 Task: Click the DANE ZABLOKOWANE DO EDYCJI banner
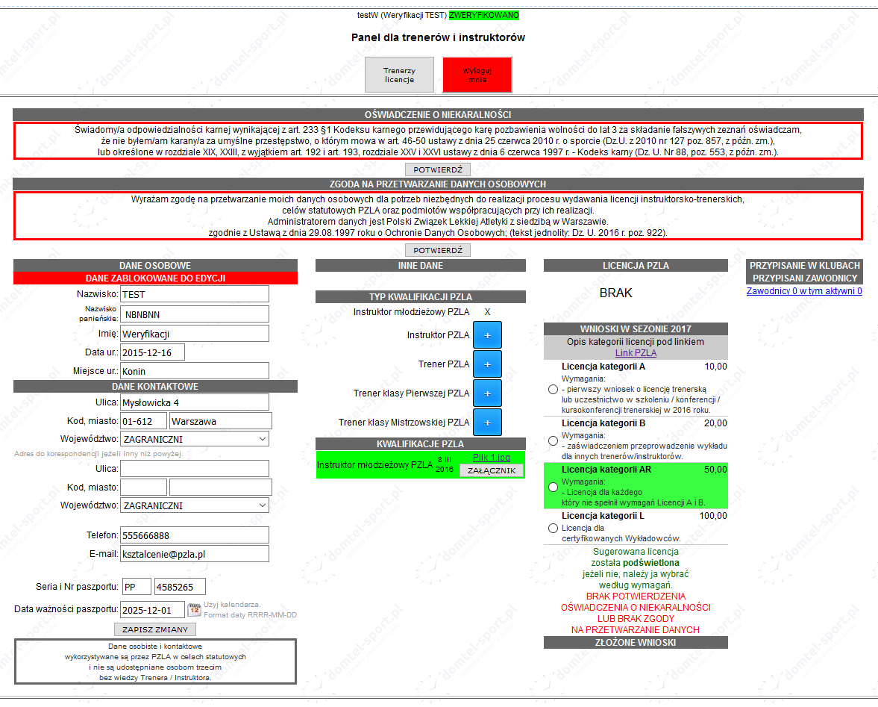[155, 278]
